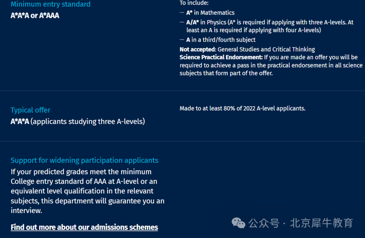Open the admissions schemes link
The image size is (365, 238).
click(84, 227)
